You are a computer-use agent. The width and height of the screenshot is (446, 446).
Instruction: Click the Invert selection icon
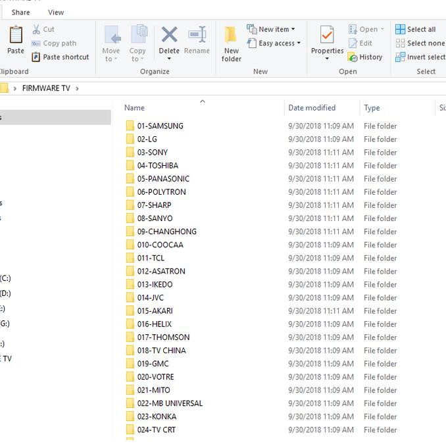tap(400, 57)
